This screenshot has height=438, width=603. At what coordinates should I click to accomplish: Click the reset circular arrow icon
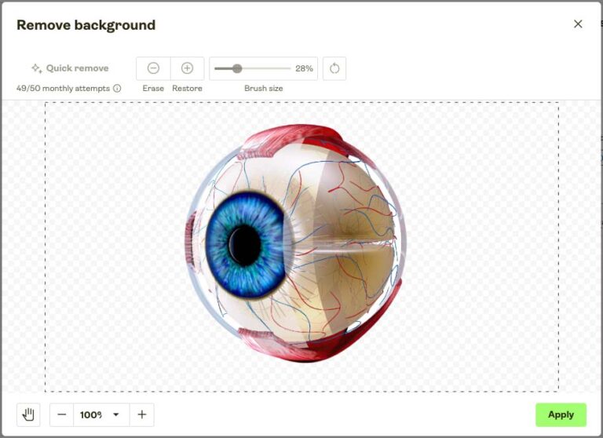[x=334, y=68]
